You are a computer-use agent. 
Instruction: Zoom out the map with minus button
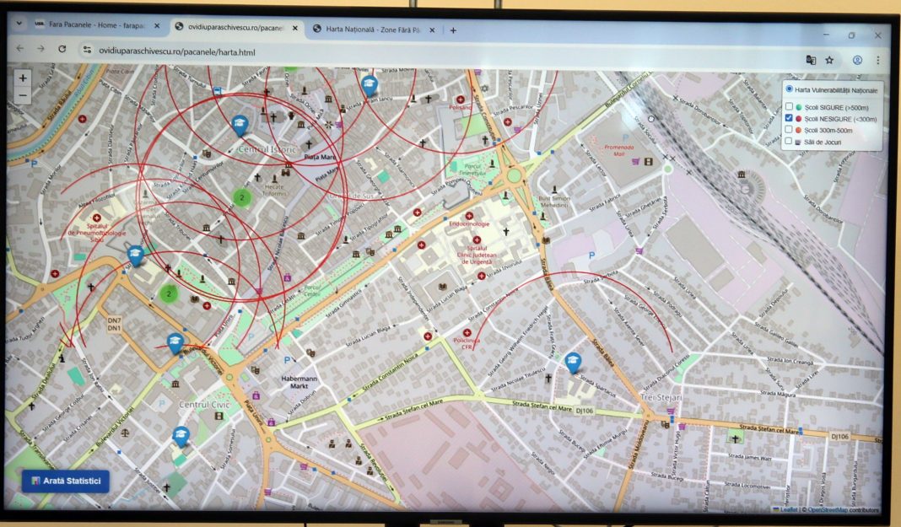(23, 96)
